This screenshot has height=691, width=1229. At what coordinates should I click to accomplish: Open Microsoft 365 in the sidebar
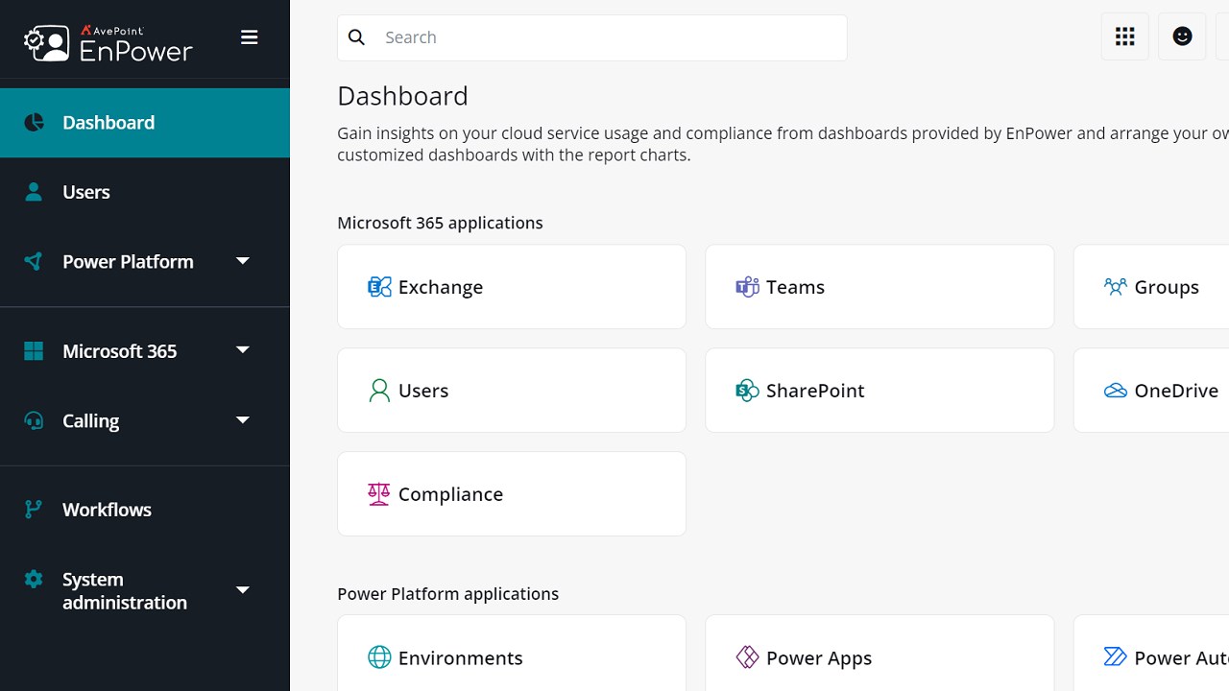point(145,351)
